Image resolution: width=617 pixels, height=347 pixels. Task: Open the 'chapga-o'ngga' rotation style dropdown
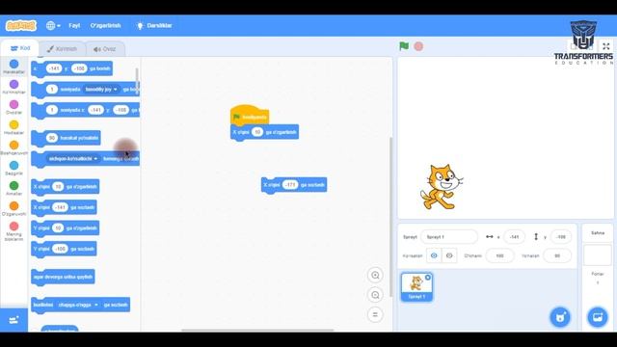pyautogui.click(x=78, y=305)
